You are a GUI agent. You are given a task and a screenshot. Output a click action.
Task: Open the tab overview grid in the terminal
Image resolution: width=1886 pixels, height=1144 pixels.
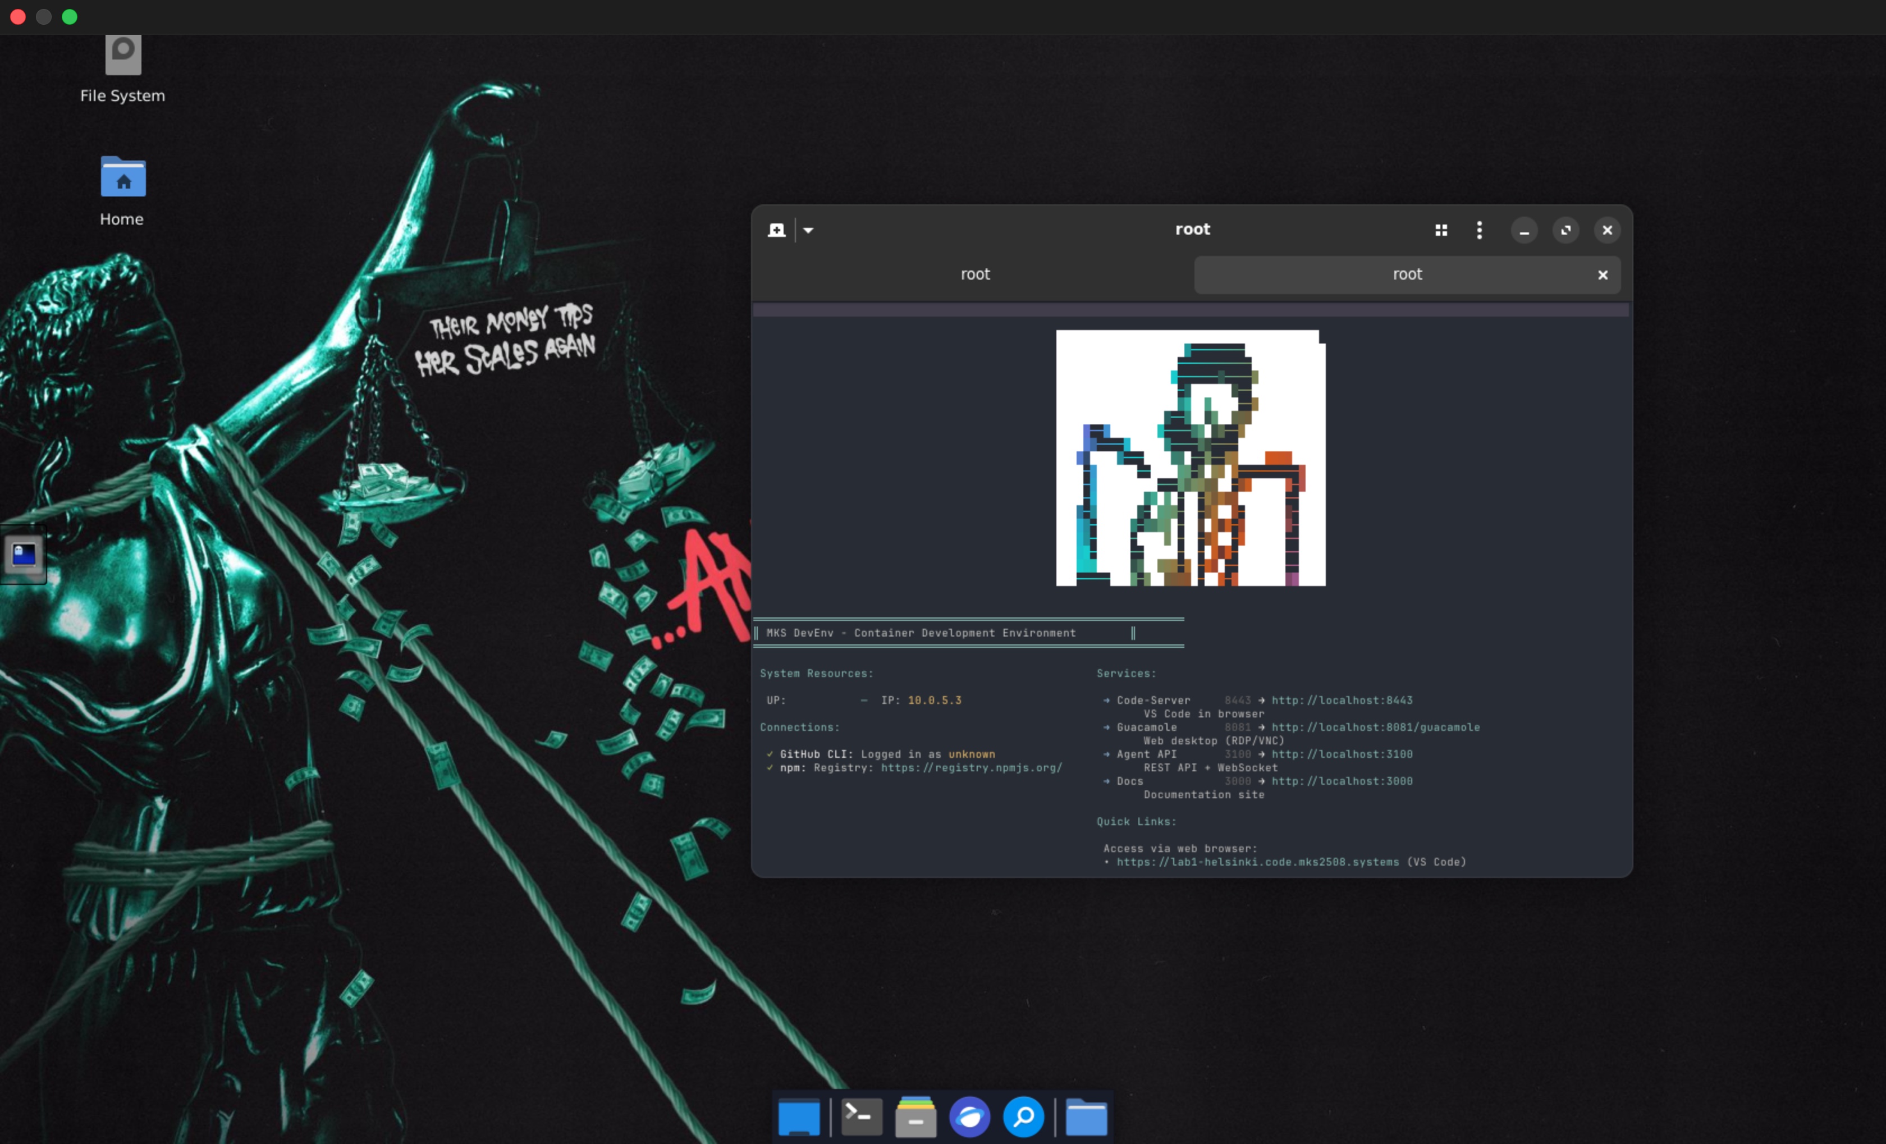click(x=1441, y=230)
